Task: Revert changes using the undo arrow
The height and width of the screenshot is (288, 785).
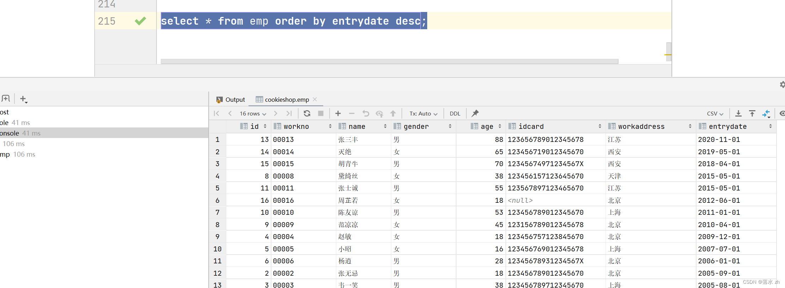Action: (366, 113)
